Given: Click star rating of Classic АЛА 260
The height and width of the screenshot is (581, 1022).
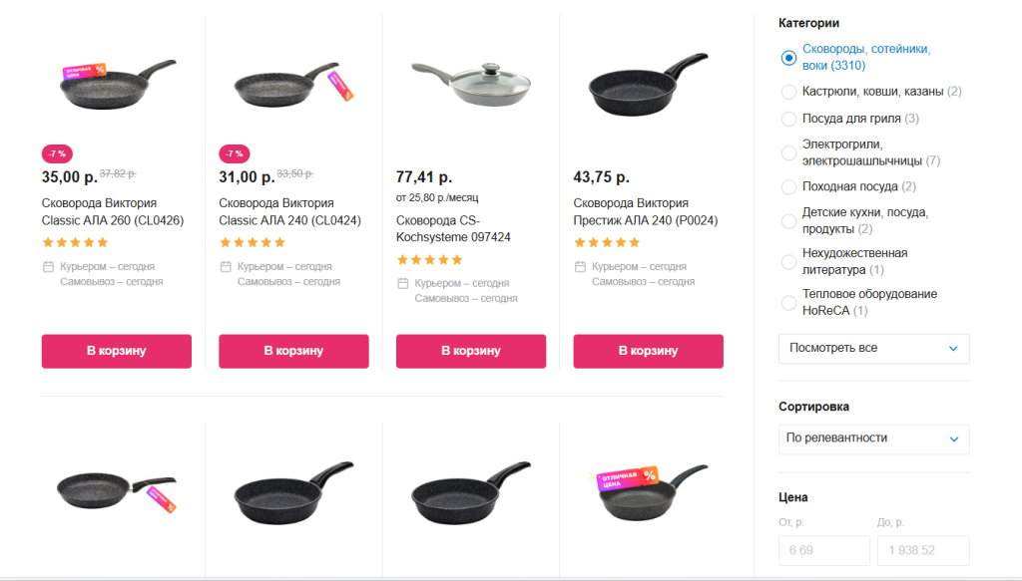Looking at the screenshot, I should tap(75, 242).
